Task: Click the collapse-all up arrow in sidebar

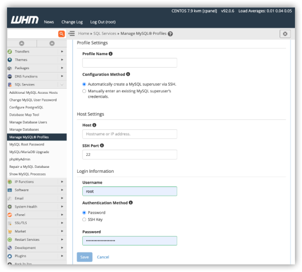Action: [22, 44]
